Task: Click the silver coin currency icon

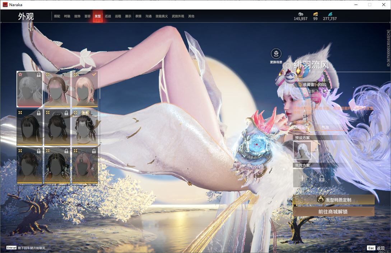Action: point(301,14)
